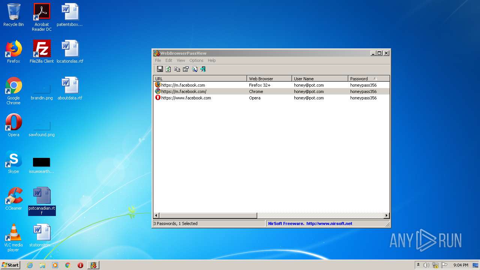The image size is (480, 270).
Task: Click the '3 Passwords, 1 Selected' status text
Action: [175, 223]
